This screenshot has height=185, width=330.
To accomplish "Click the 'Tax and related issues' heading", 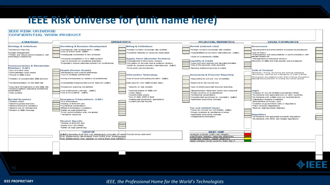I will point(205,108).
